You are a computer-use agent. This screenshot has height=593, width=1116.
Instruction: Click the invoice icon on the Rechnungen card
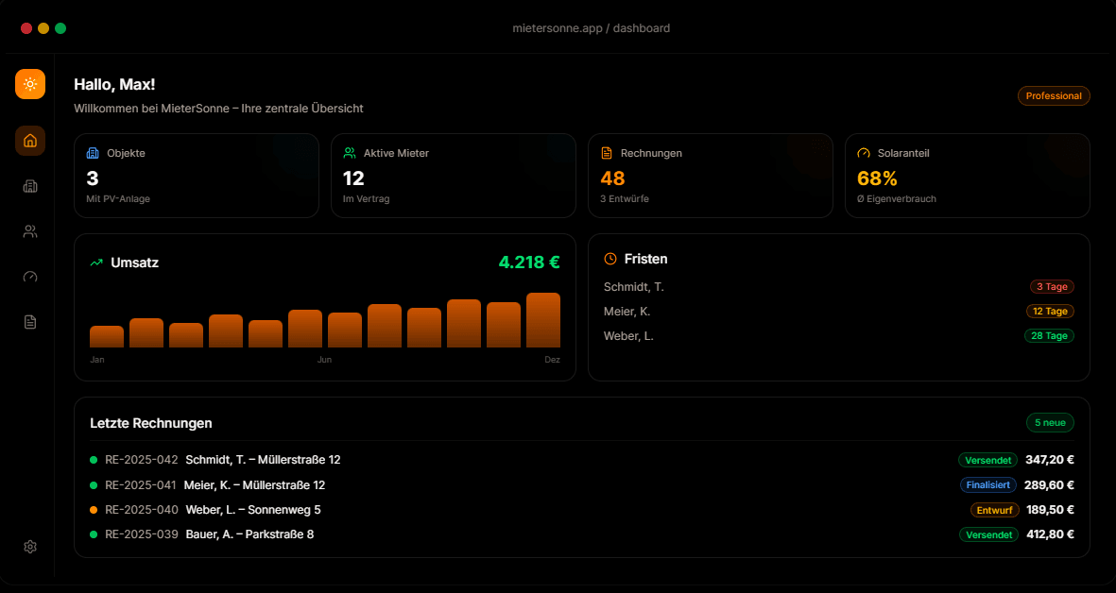coord(606,152)
